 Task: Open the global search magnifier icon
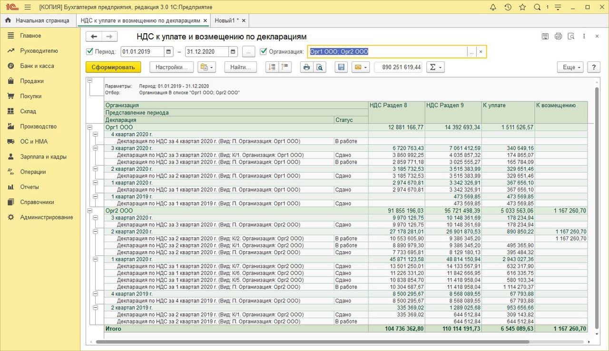[537, 7]
